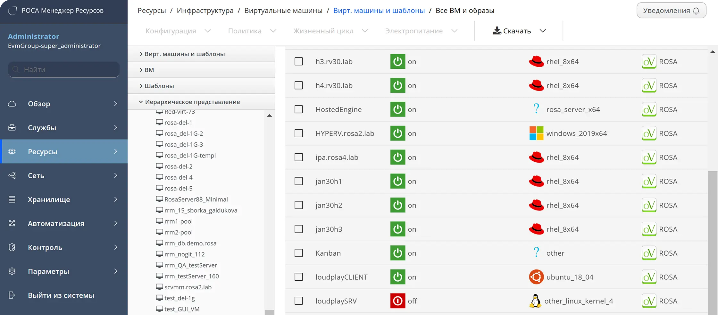The width and height of the screenshot is (718, 315).
Task: Collapse the Иерархическое представление section
Action: [201, 102]
